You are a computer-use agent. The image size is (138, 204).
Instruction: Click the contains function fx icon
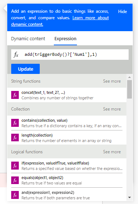click(x=15, y=123)
